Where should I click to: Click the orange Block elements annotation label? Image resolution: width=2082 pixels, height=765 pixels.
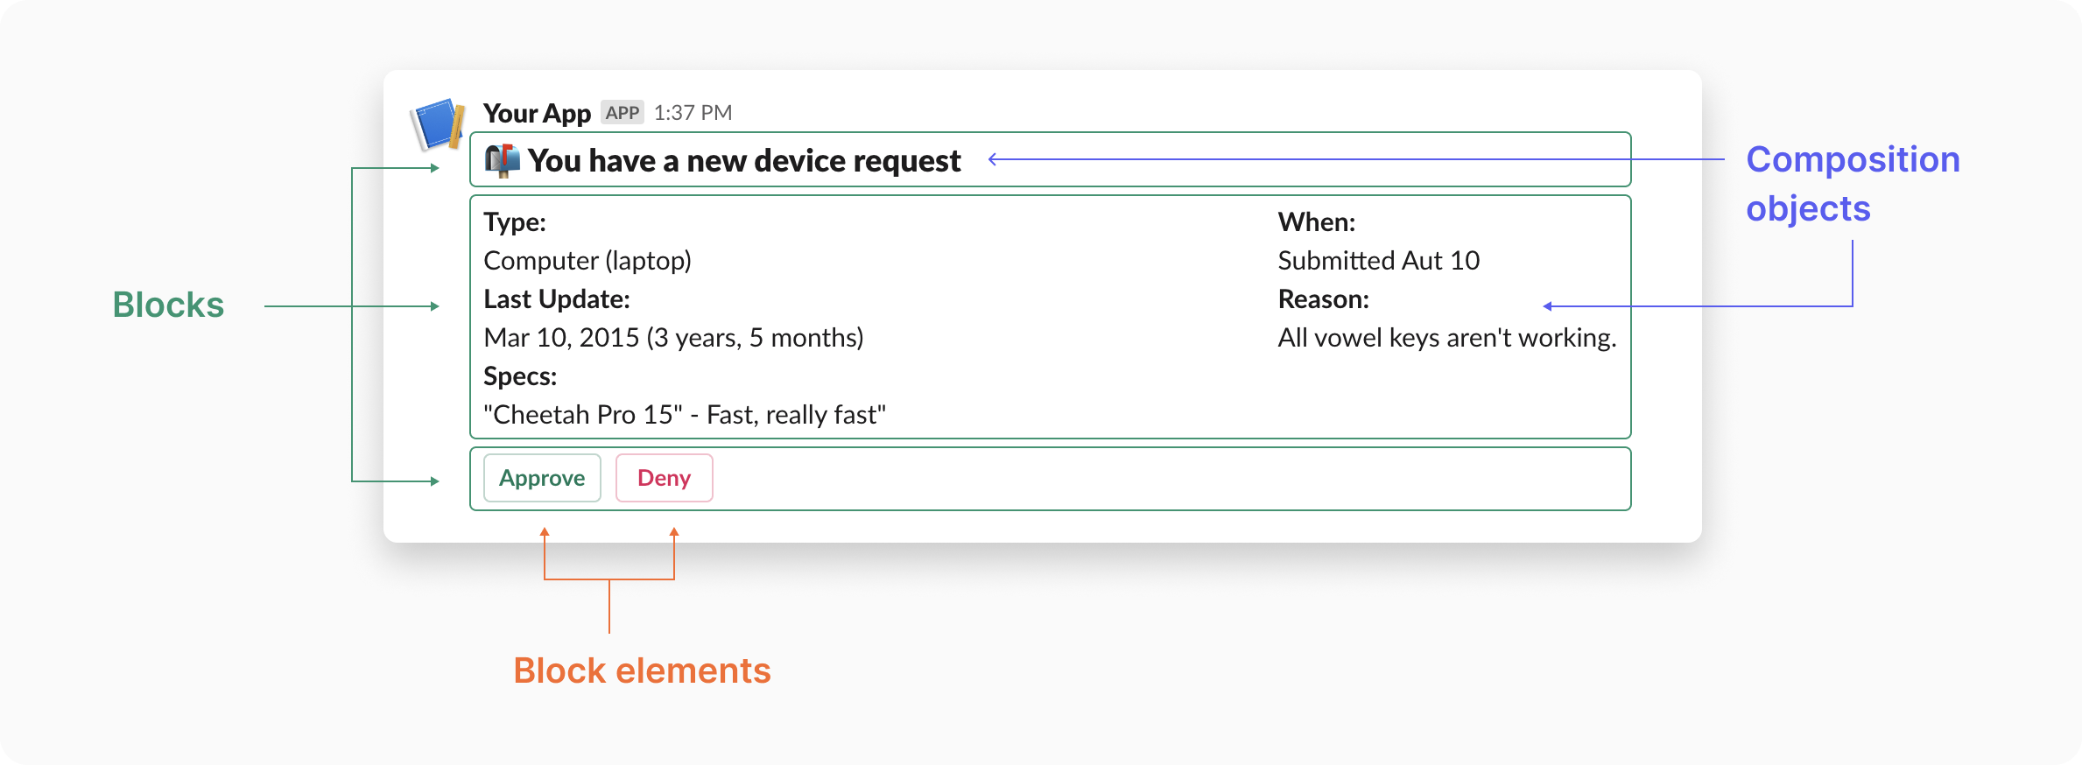point(642,670)
